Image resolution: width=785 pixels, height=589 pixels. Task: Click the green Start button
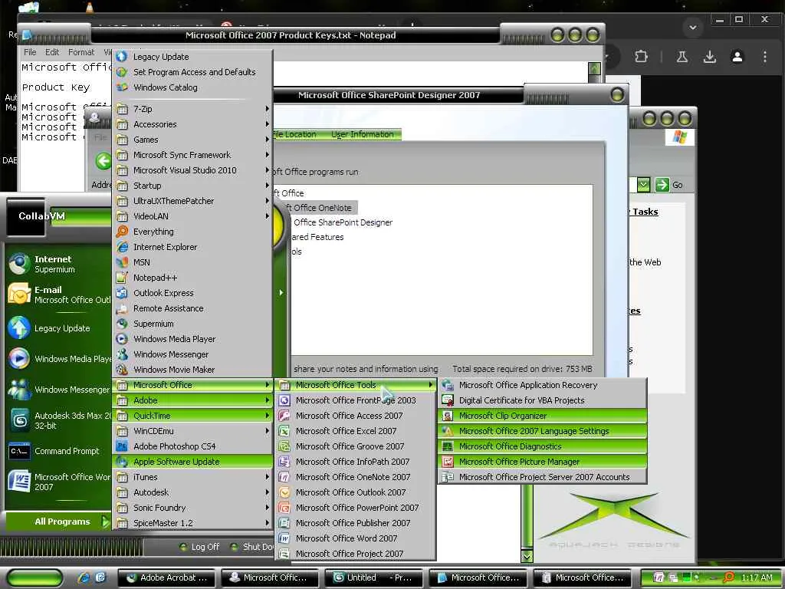[x=34, y=578]
